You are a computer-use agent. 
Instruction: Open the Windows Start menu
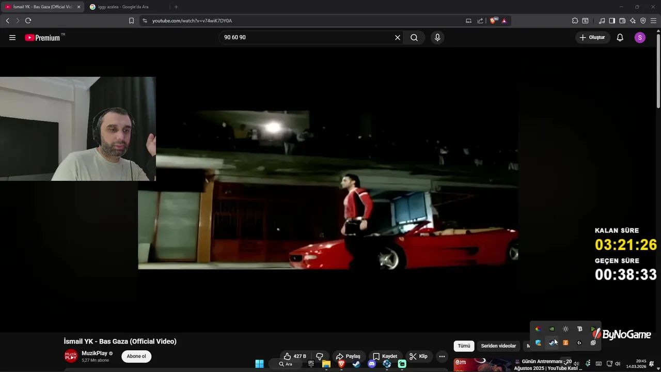260,364
